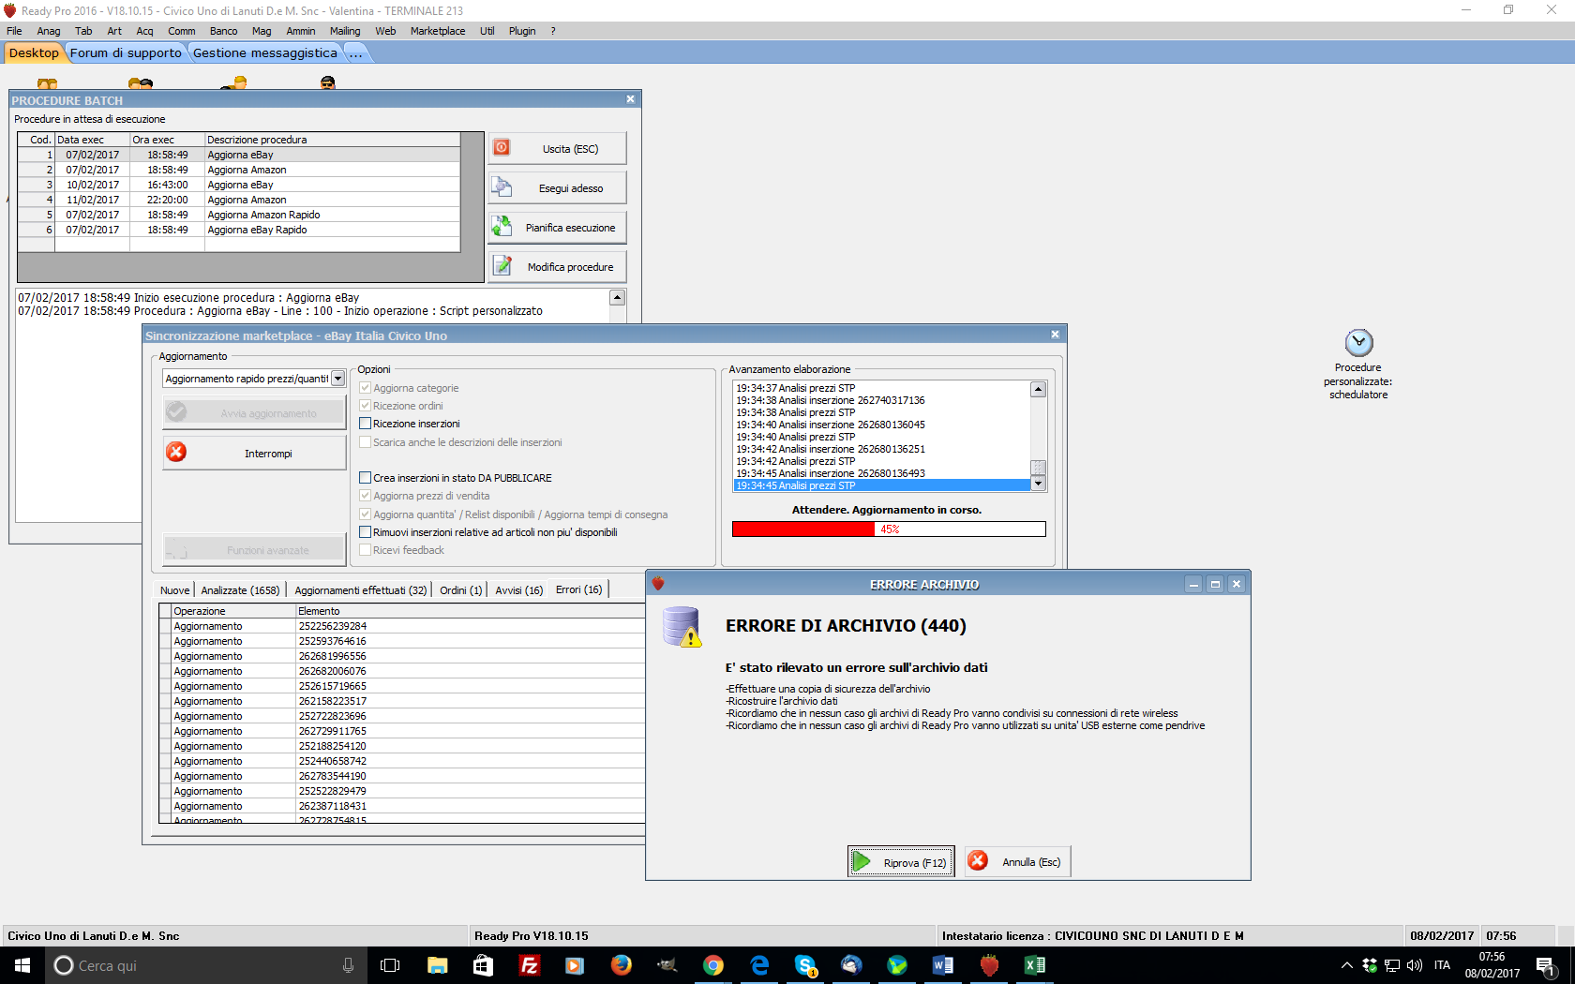Click the Cortana microphone icon

[348, 965]
